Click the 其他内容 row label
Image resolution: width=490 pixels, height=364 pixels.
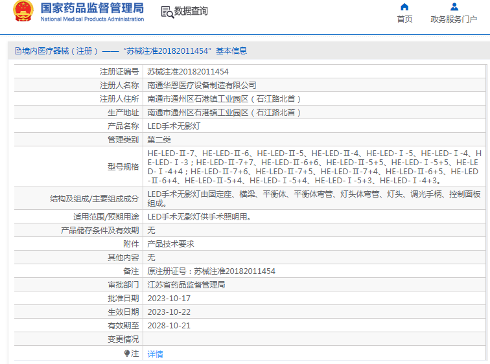tap(123, 258)
